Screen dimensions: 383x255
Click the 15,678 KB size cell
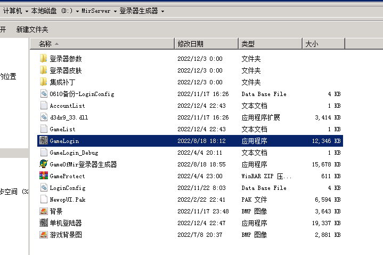pos(327,164)
